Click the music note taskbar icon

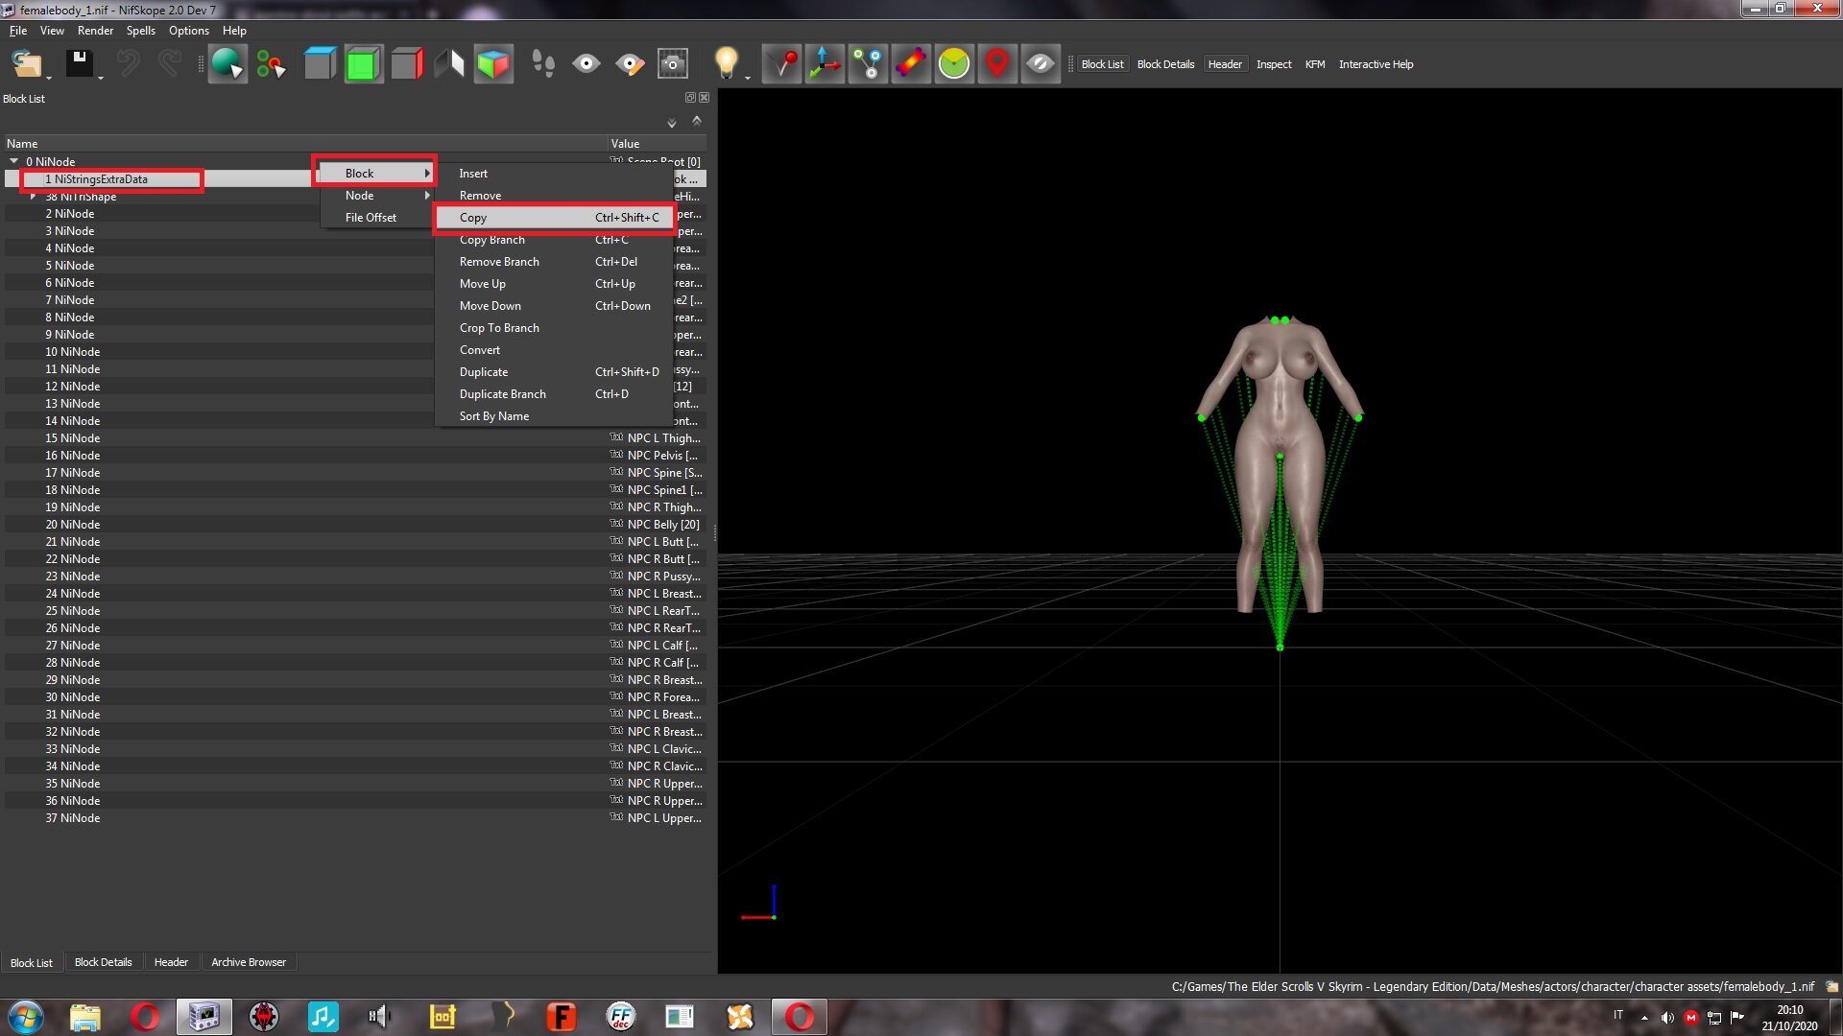coord(323,1017)
